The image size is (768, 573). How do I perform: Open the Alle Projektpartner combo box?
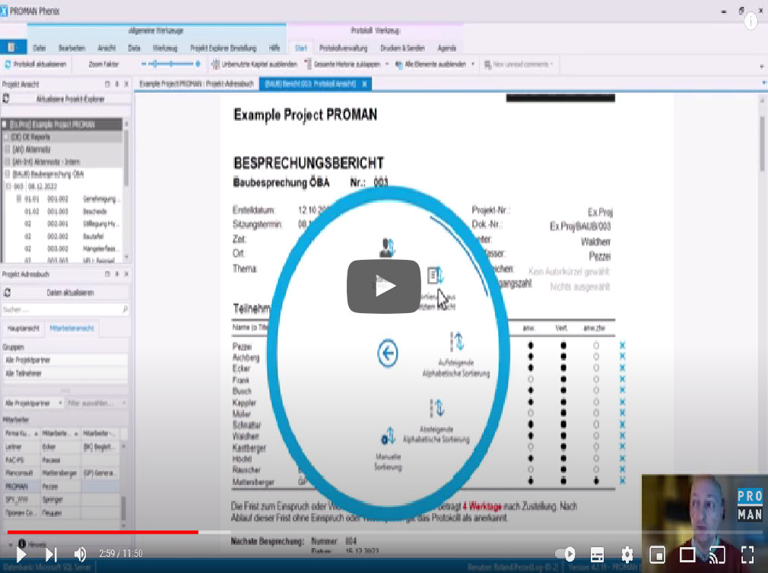coord(33,404)
